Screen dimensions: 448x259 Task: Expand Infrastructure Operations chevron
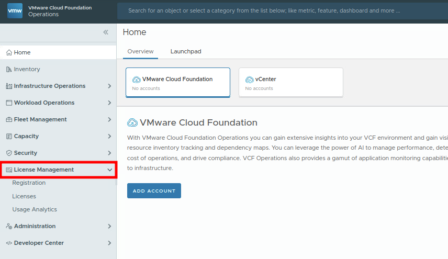(x=109, y=86)
